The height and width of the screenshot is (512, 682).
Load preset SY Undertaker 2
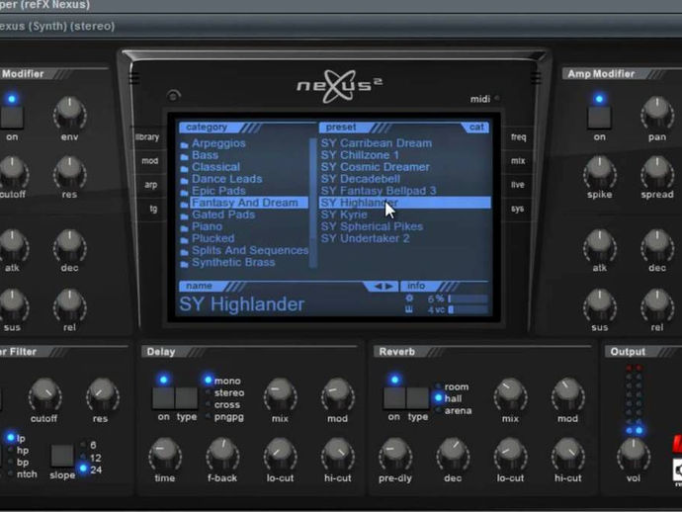[365, 238]
